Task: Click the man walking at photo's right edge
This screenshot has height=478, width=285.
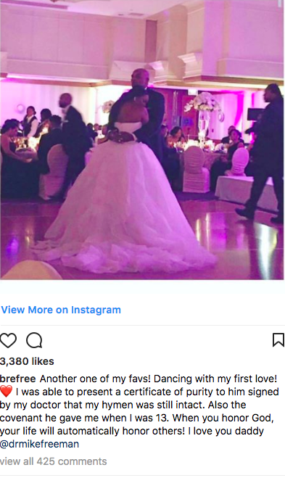Action: click(264, 152)
